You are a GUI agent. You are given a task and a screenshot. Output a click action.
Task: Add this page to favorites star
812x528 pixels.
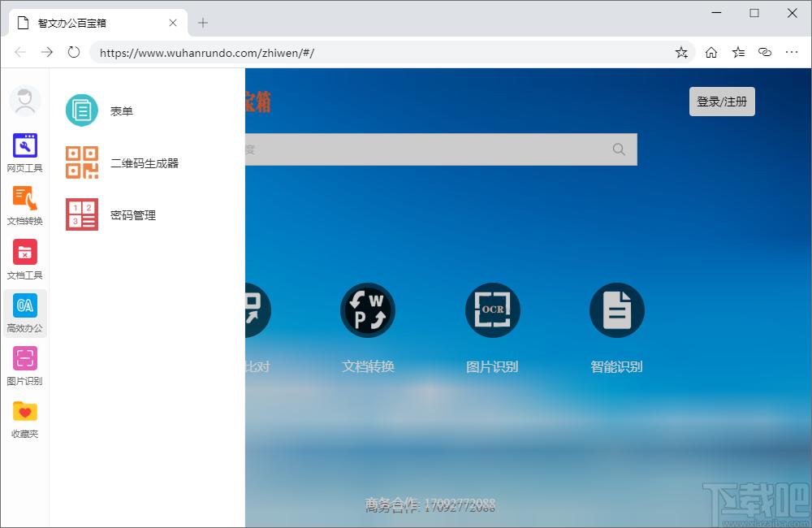tap(681, 52)
